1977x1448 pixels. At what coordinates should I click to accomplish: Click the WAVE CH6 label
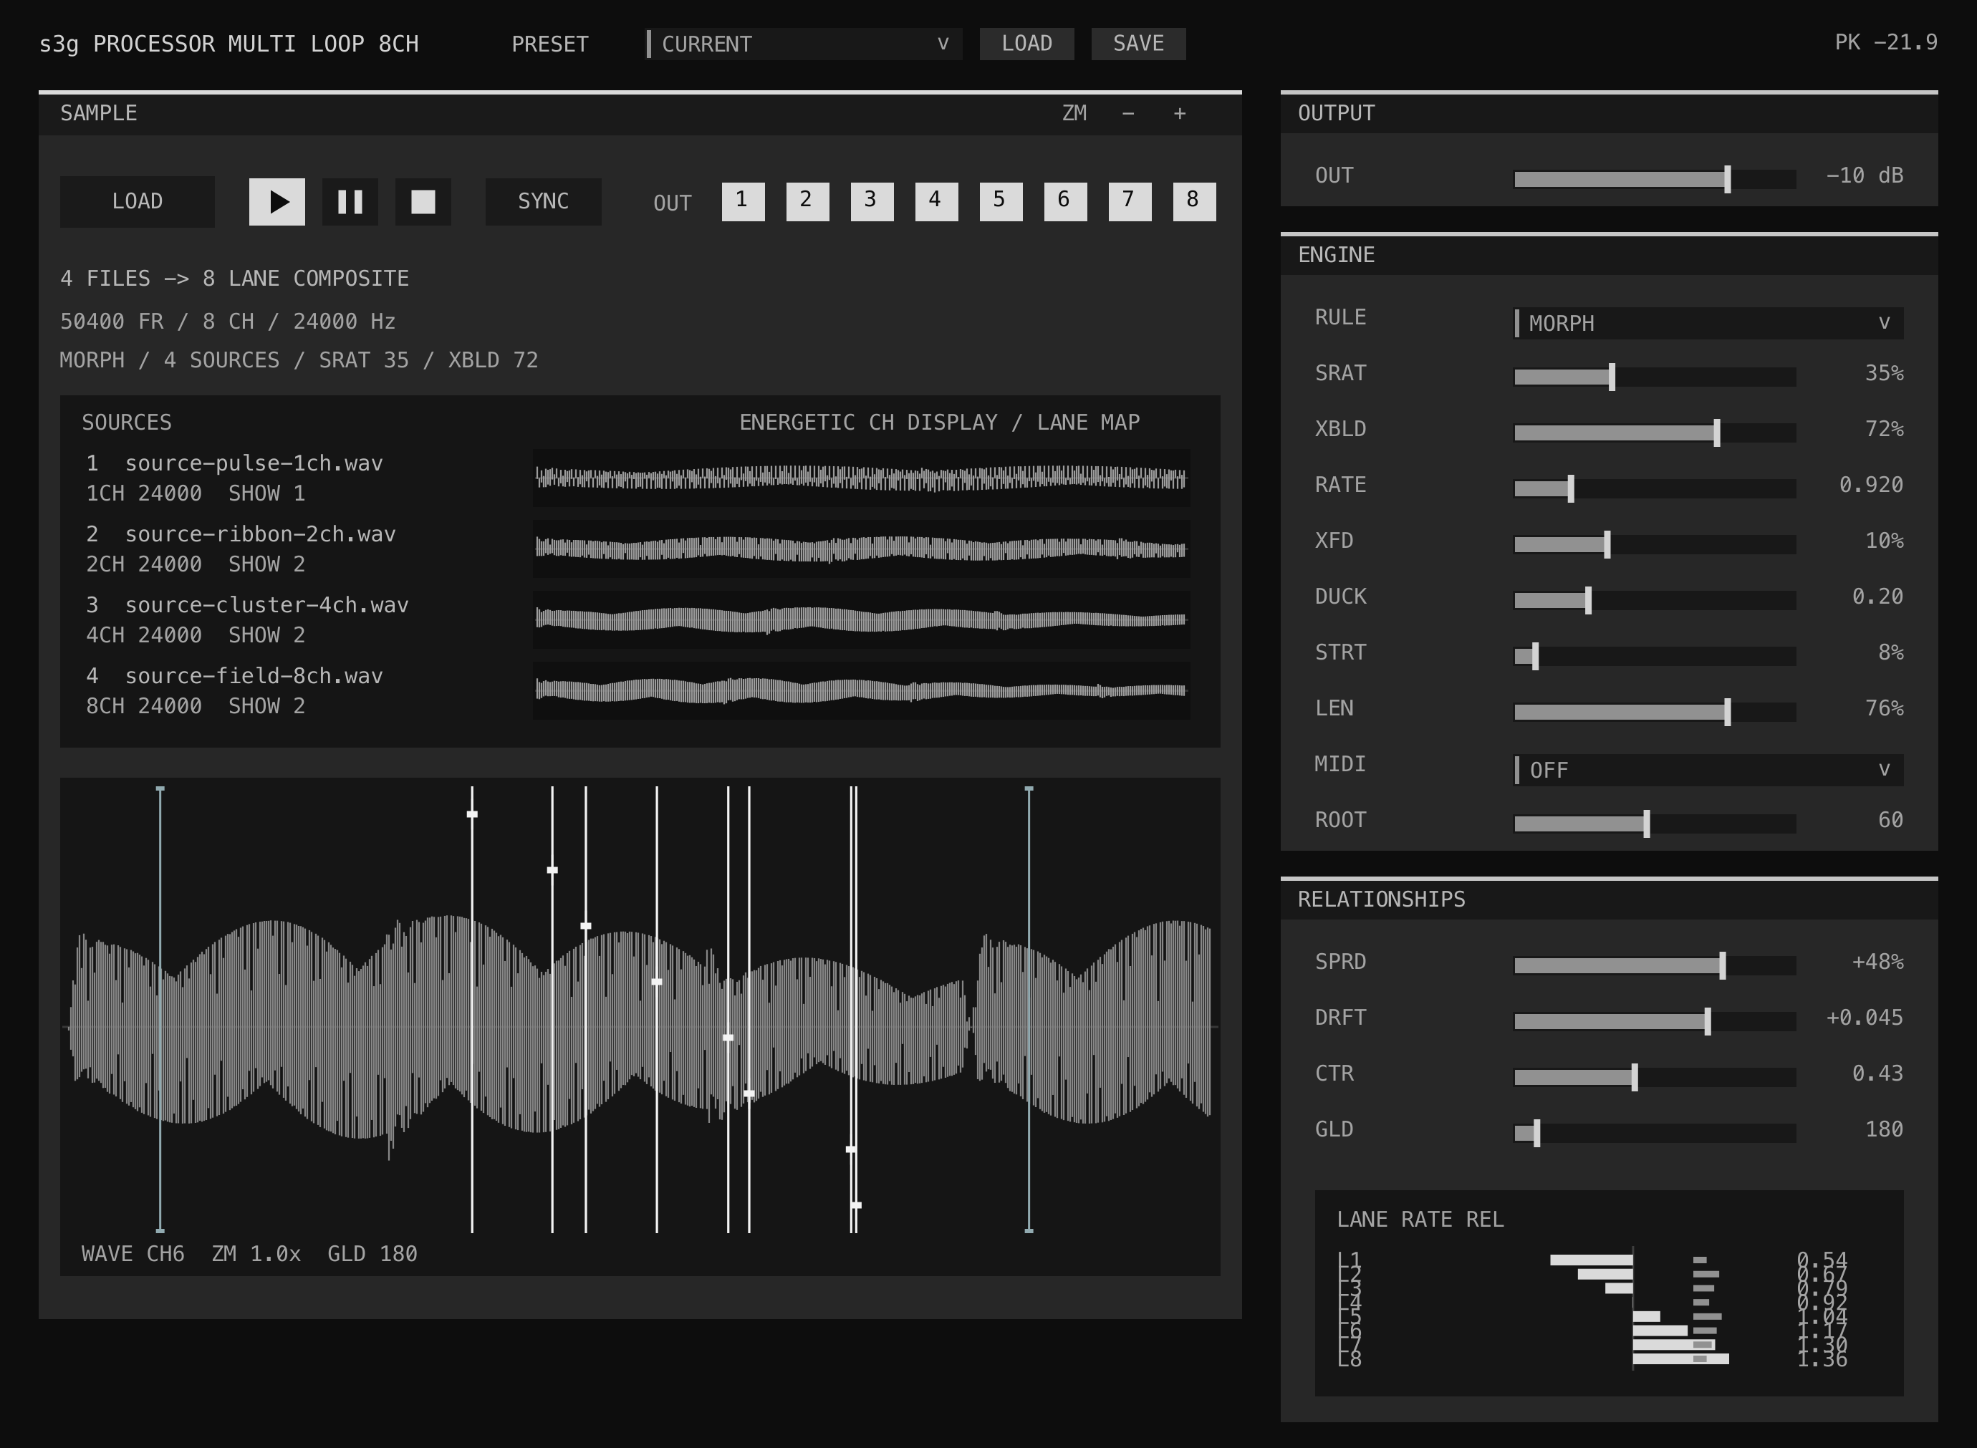pyautogui.click(x=133, y=1255)
